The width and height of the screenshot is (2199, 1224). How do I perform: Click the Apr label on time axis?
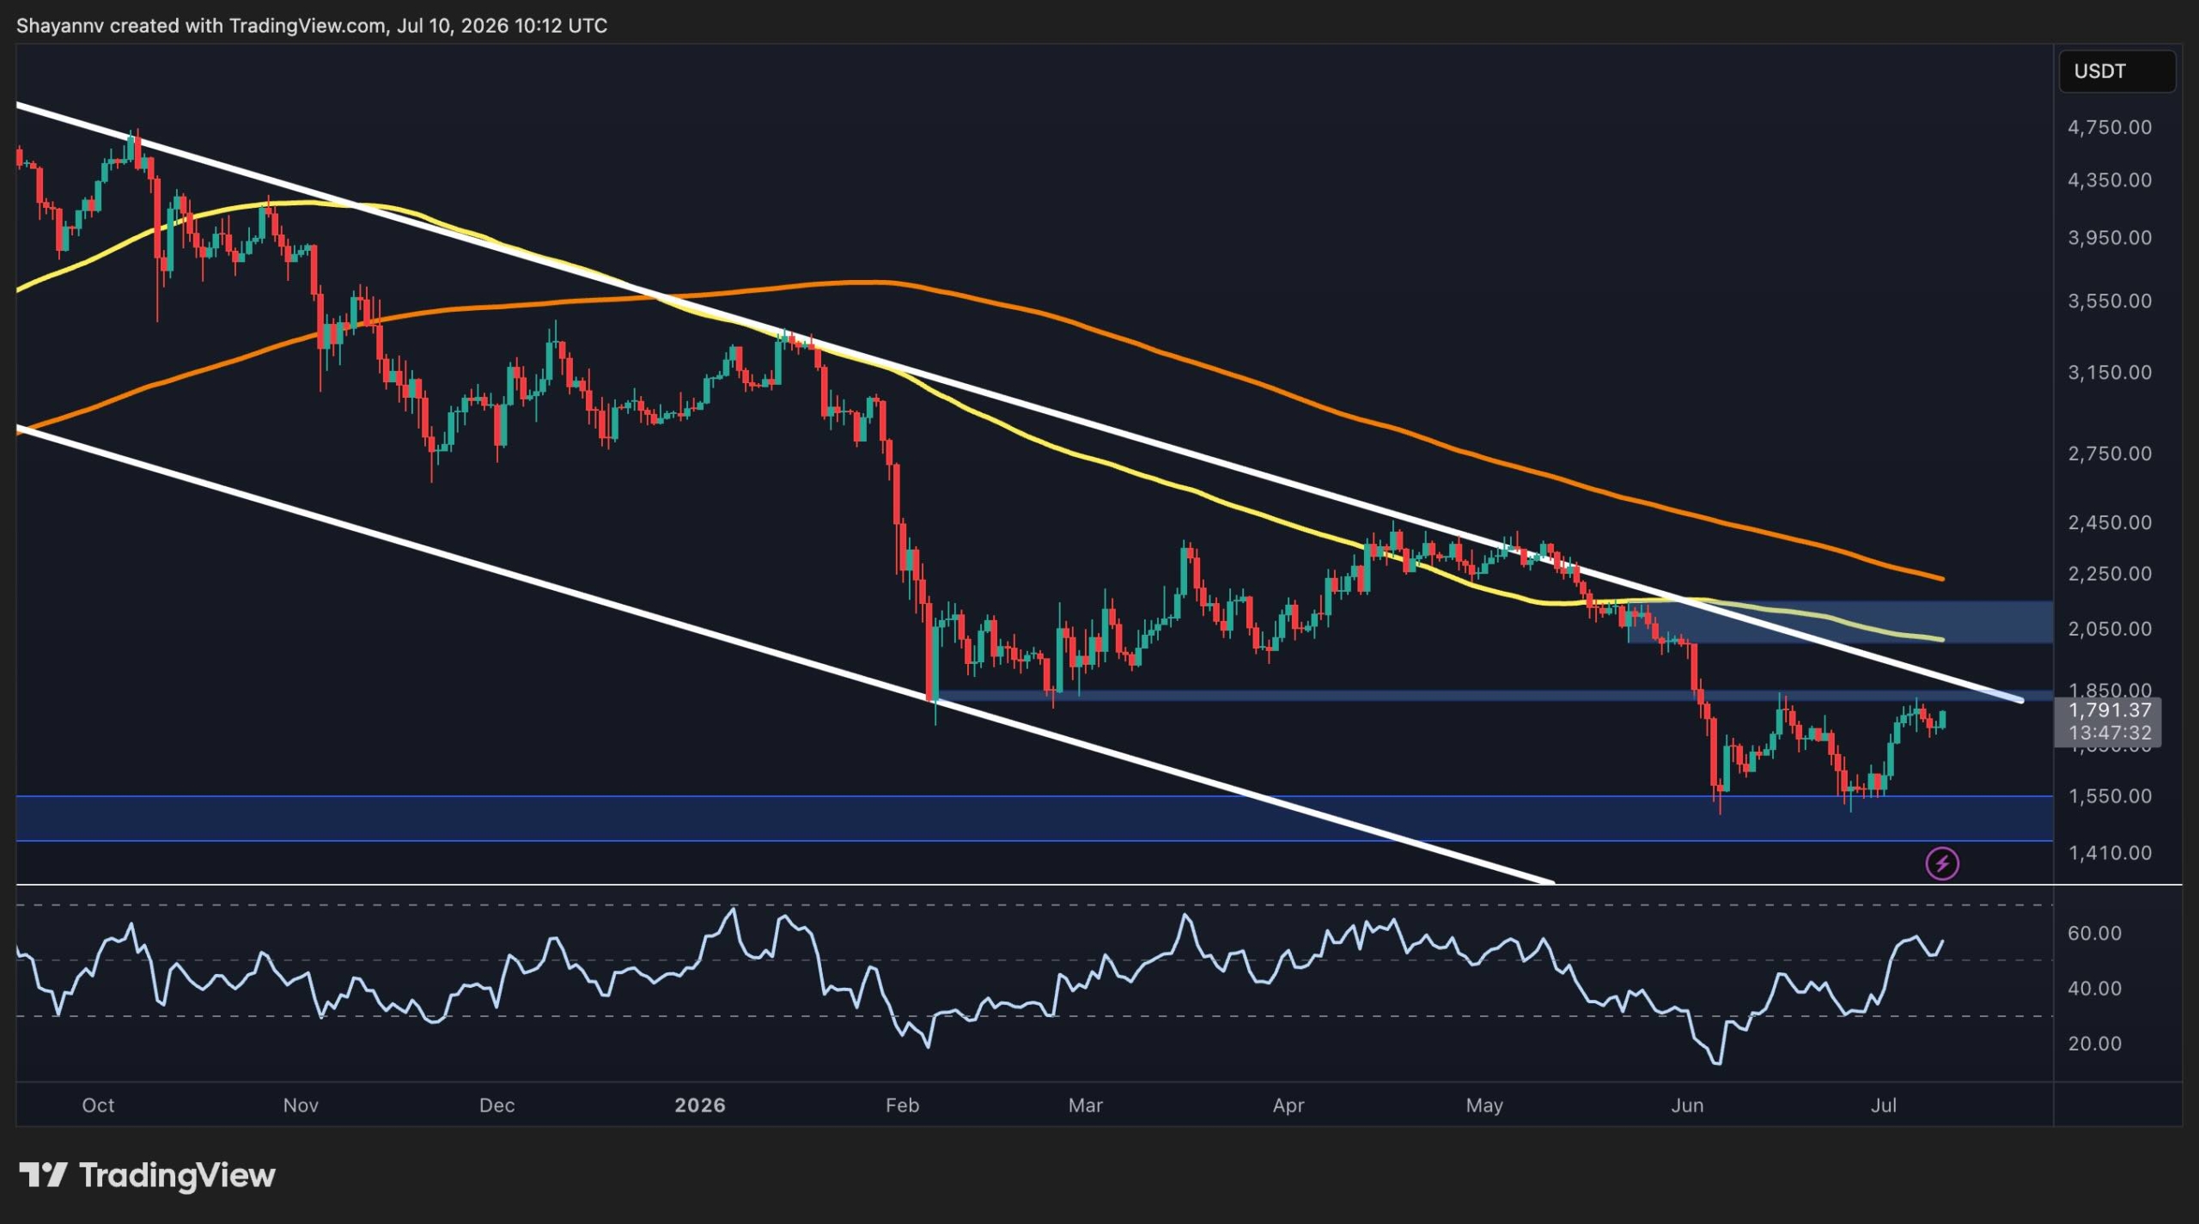tap(1288, 1105)
